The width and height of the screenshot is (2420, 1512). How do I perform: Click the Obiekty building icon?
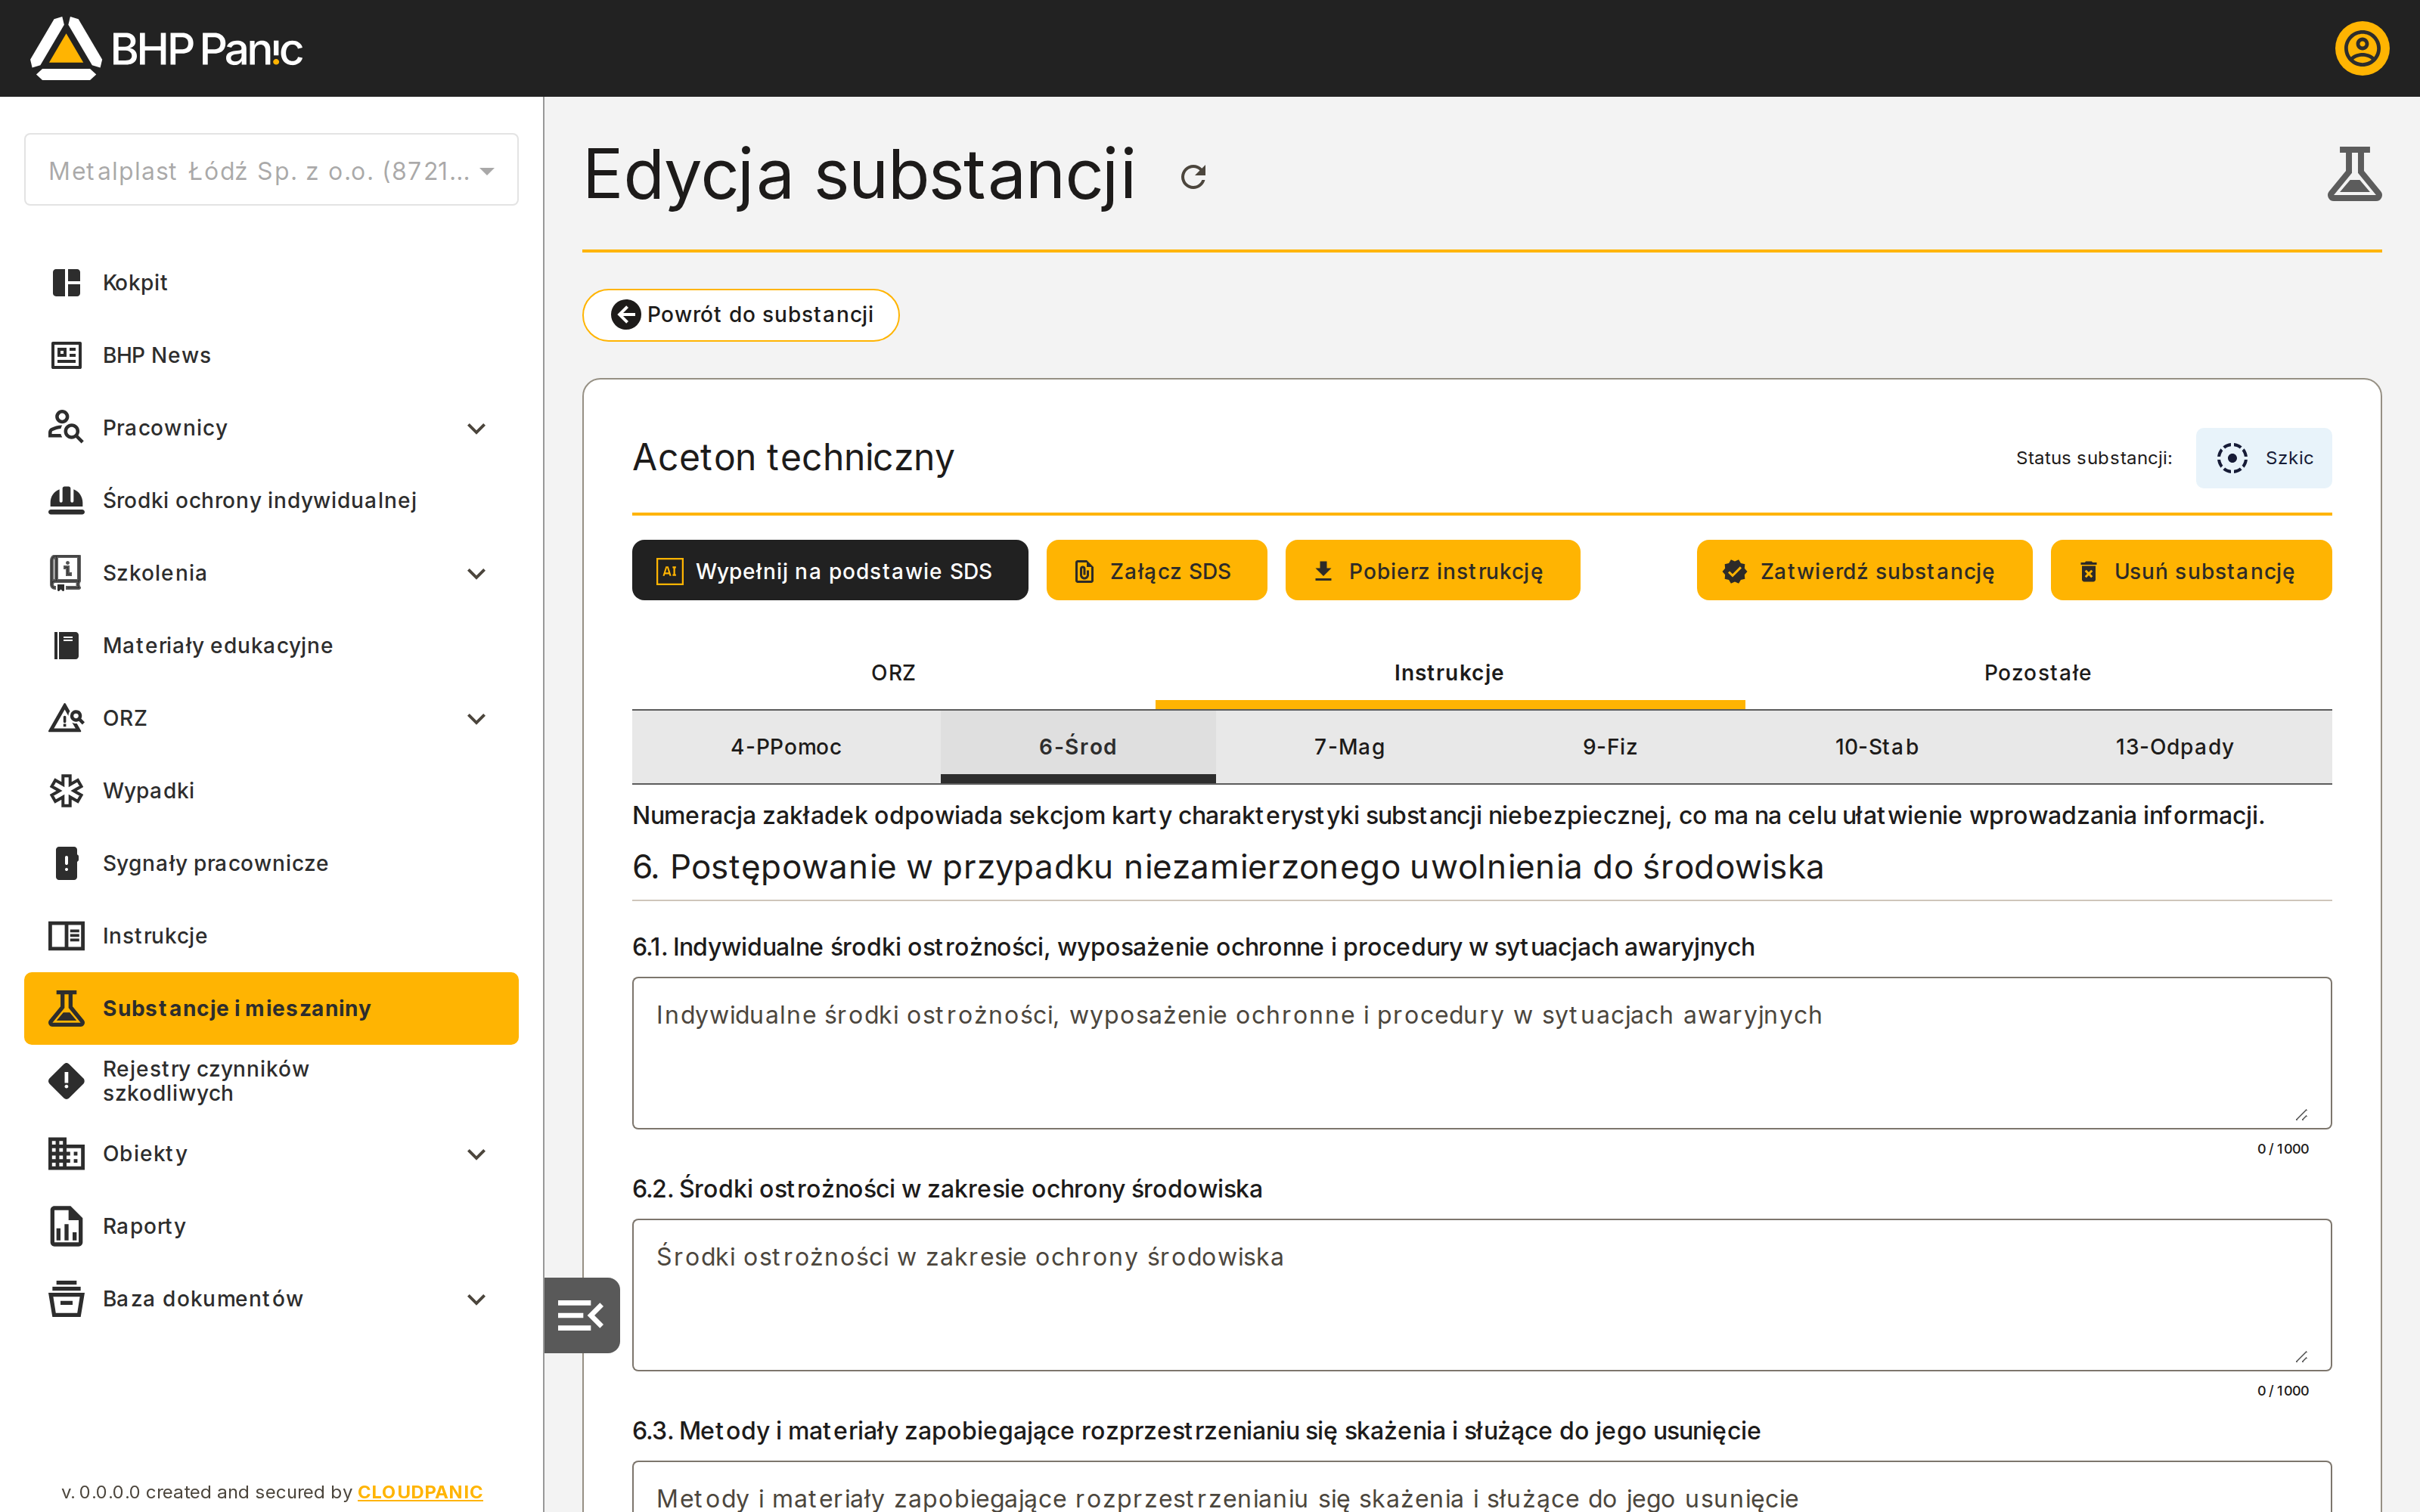66,1154
